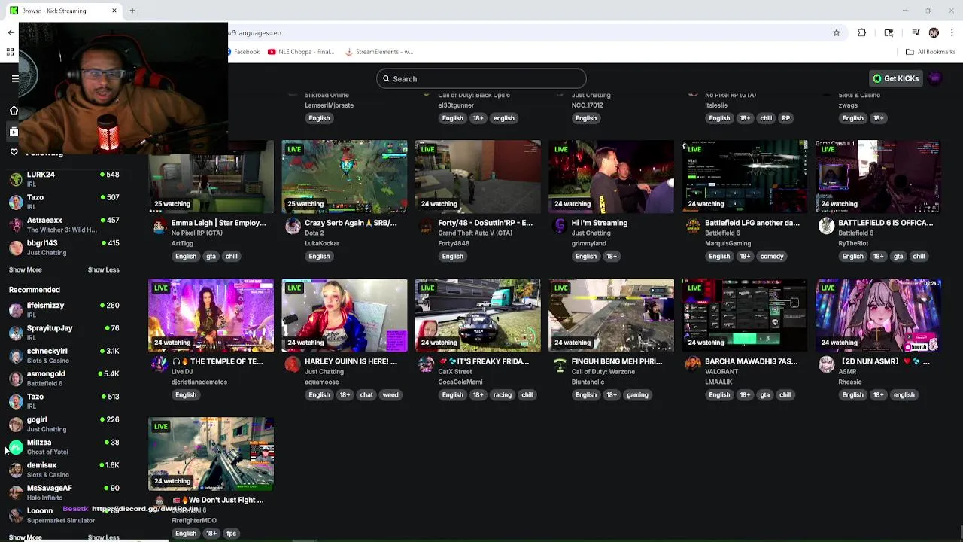The height and width of the screenshot is (542, 963).
Task: Open a new browser tab
Action: (132, 11)
